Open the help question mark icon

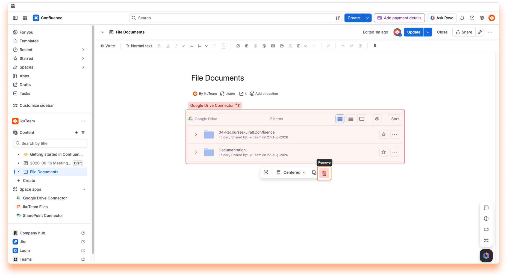coord(472,18)
